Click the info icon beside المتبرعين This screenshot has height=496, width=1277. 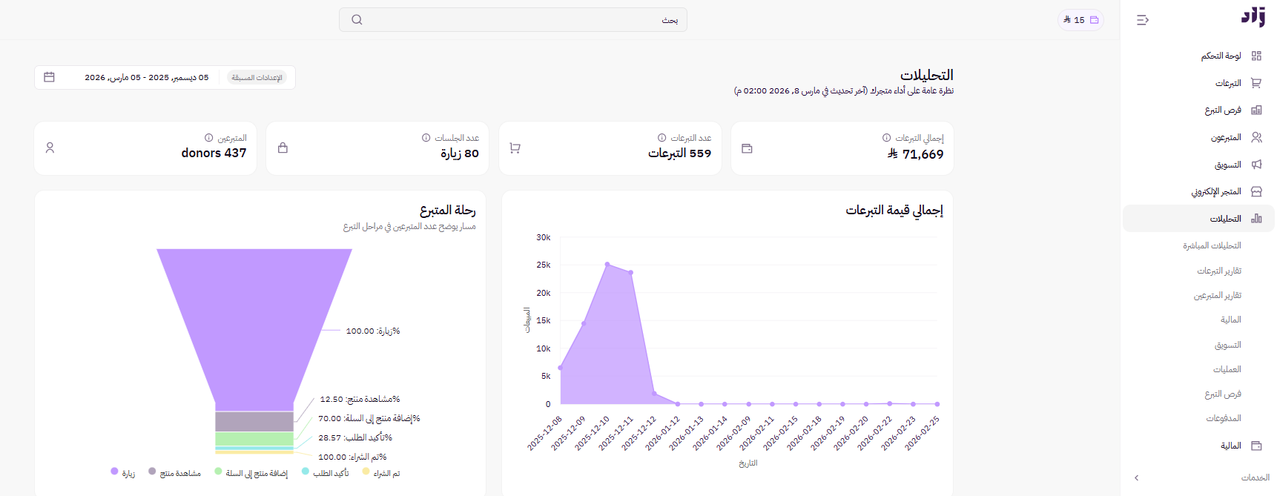[208, 138]
